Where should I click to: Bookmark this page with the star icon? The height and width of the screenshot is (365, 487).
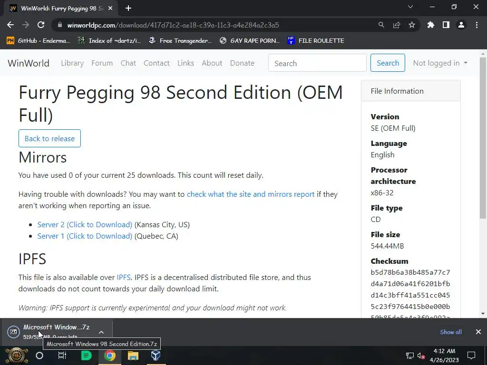412,25
